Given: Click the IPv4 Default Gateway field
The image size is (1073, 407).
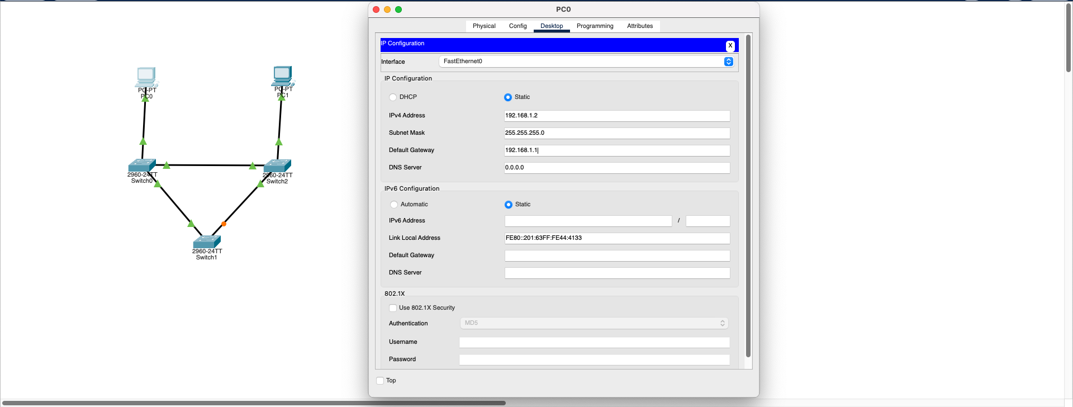Looking at the screenshot, I should [617, 150].
